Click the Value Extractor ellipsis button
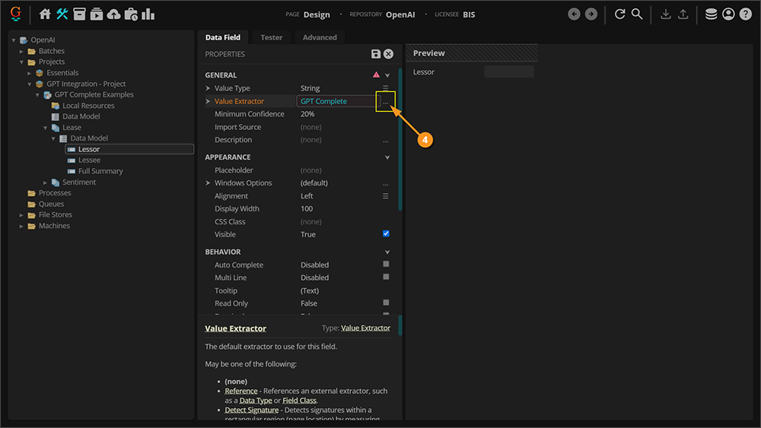 386,101
